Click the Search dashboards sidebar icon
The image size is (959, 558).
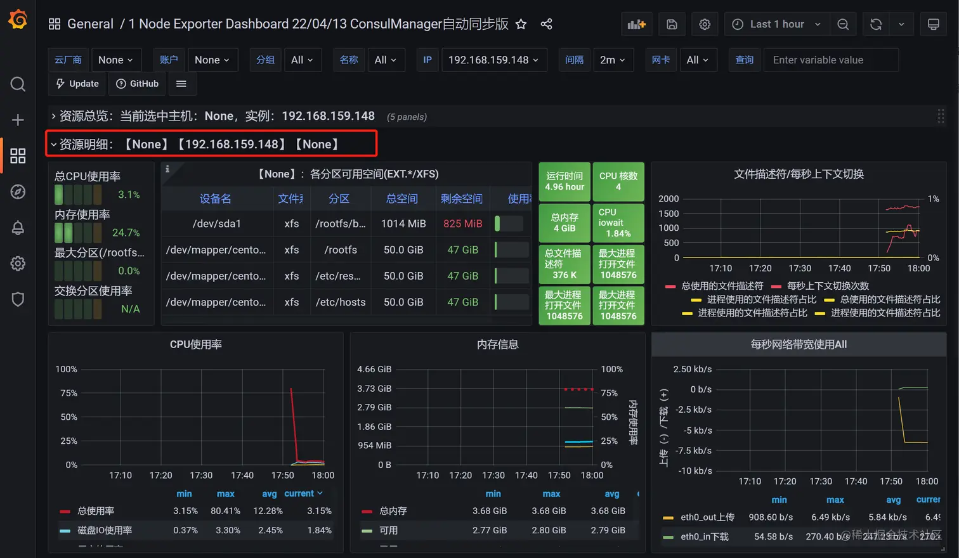(x=18, y=84)
